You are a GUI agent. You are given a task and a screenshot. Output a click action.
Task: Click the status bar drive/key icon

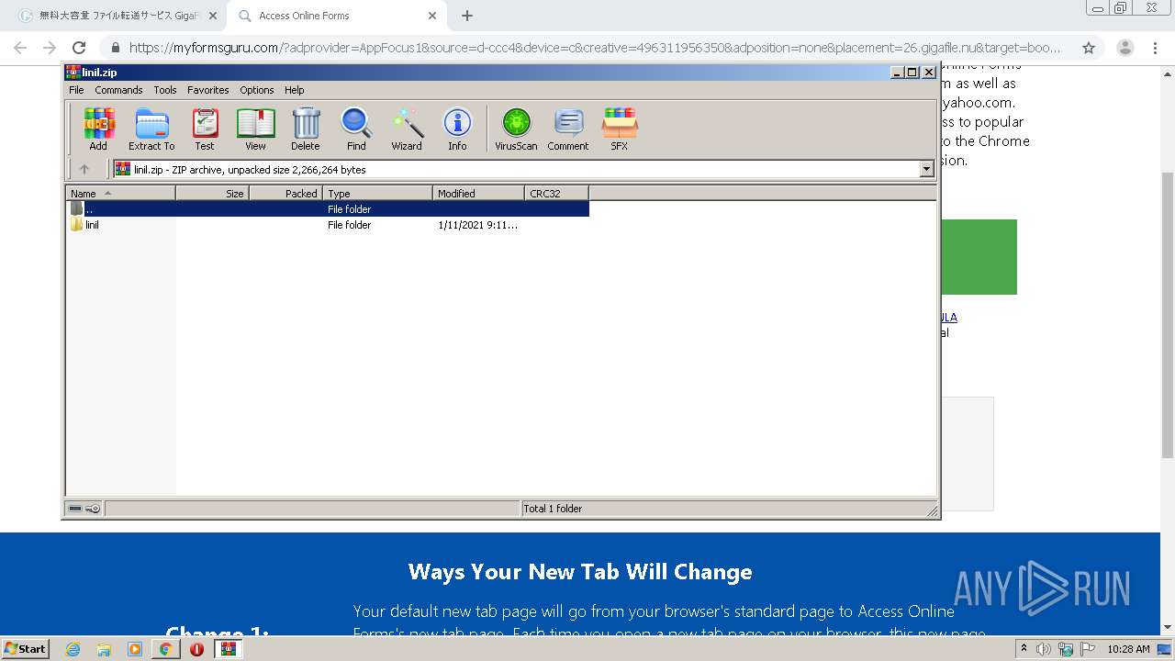click(84, 508)
